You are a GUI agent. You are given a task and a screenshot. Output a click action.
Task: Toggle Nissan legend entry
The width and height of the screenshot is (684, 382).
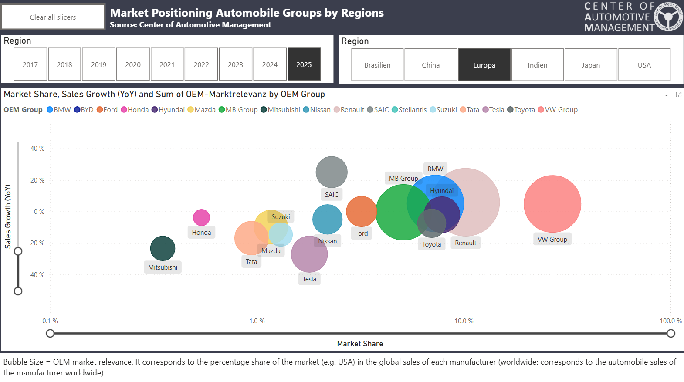[317, 110]
